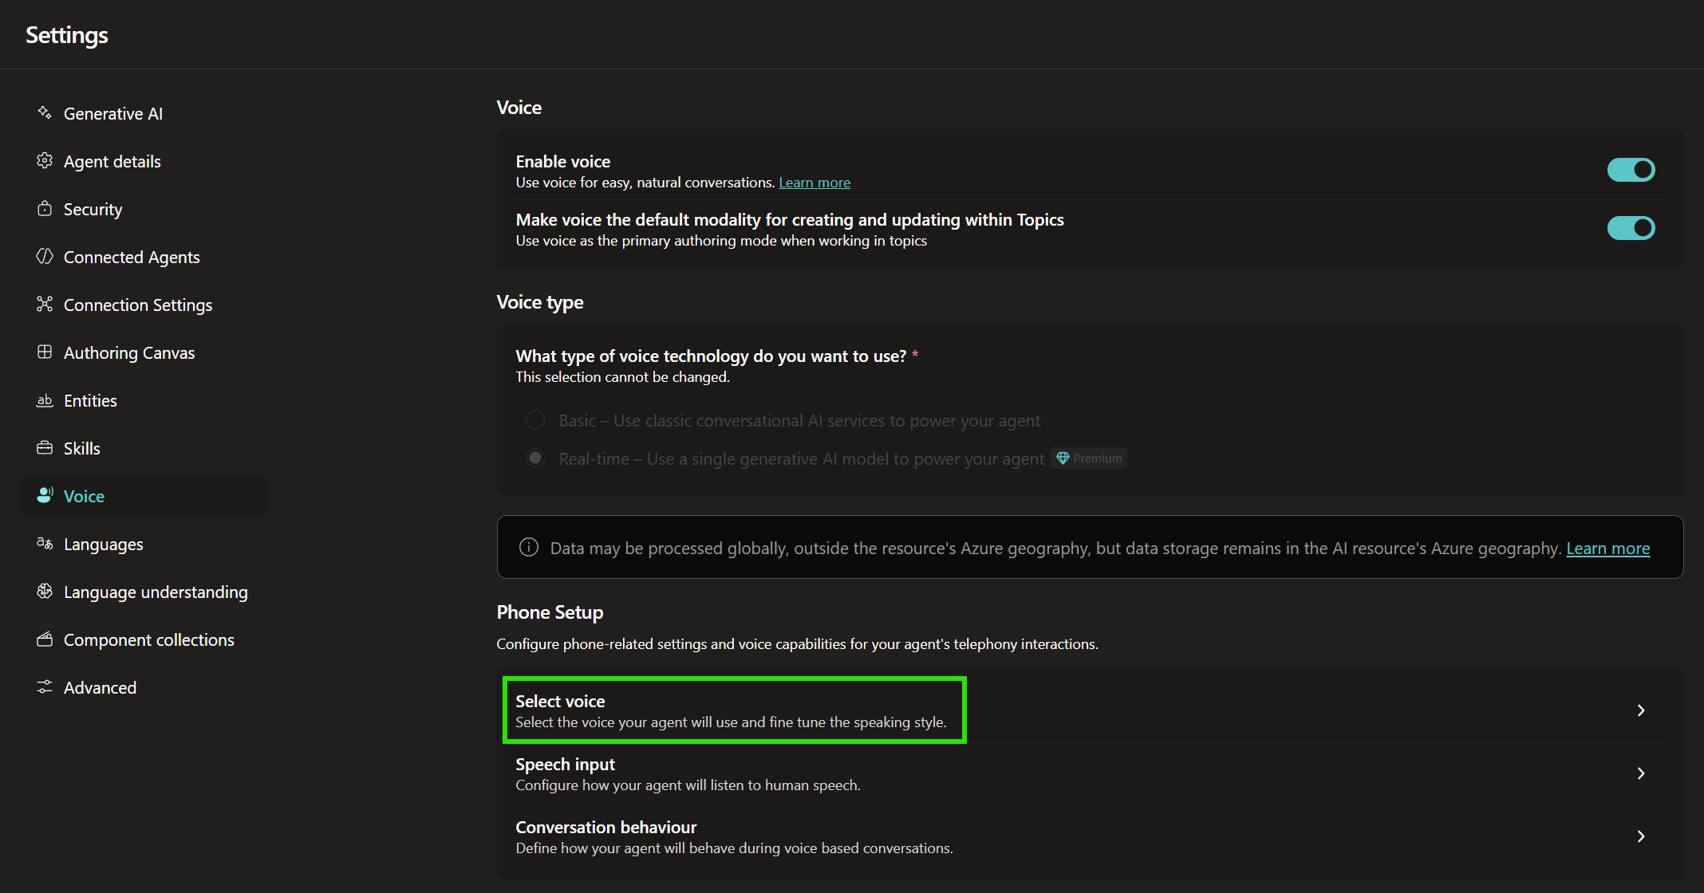Go to the Skills section
This screenshot has width=1704, height=893.
pos(144,448)
